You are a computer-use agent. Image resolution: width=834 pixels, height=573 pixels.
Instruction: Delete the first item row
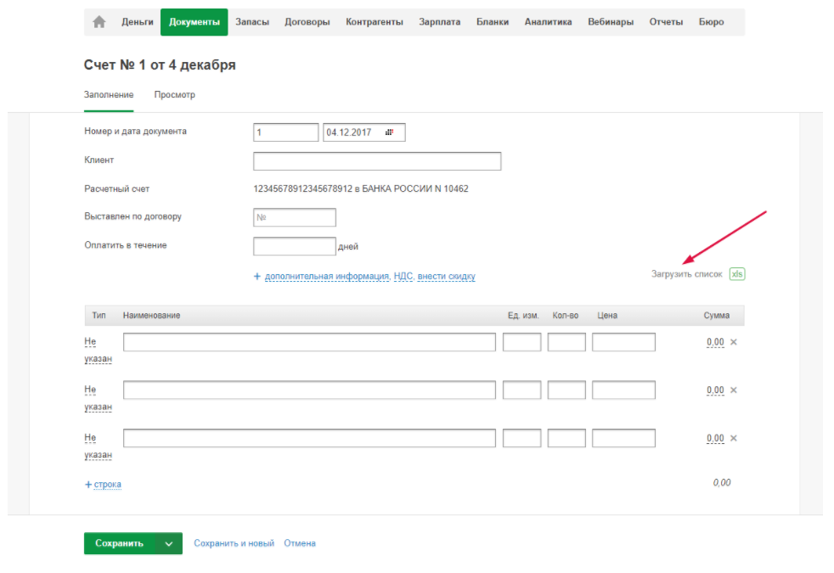pyautogui.click(x=734, y=342)
